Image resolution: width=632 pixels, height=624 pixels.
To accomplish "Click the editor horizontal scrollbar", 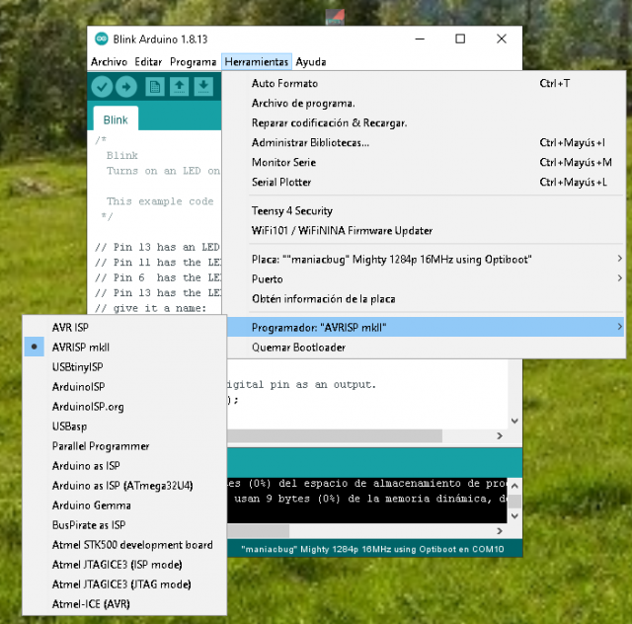I will [x=336, y=434].
